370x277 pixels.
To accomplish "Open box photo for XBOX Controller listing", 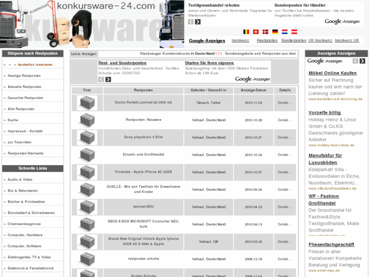I will (x=87, y=224).
